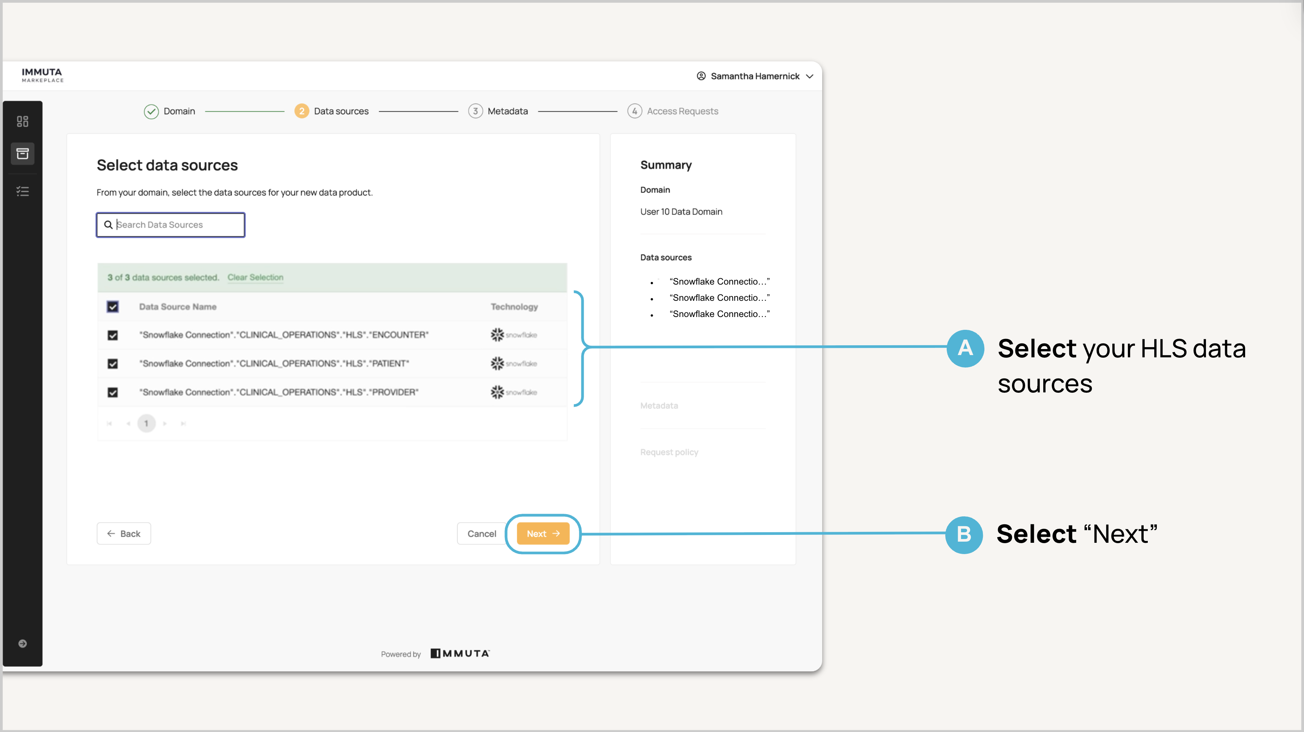Viewport: 1304px width, 732px height.
Task: Uncheck the ENCOUNTER data source checkbox
Action: pyautogui.click(x=112, y=335)
